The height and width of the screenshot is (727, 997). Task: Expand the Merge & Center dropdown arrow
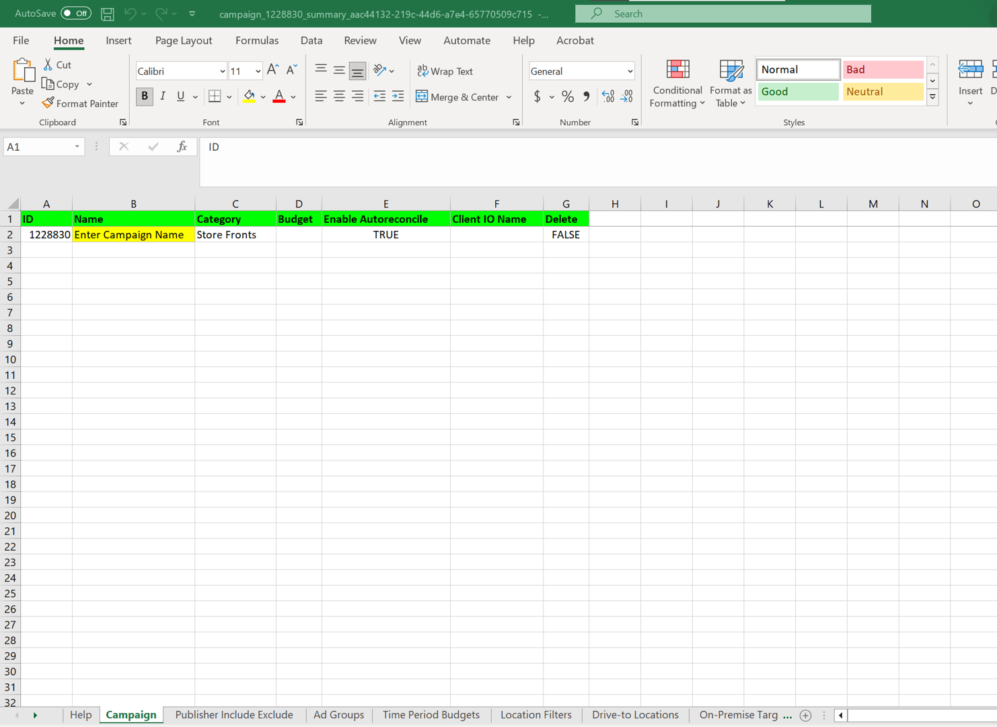tap(509, 97)
